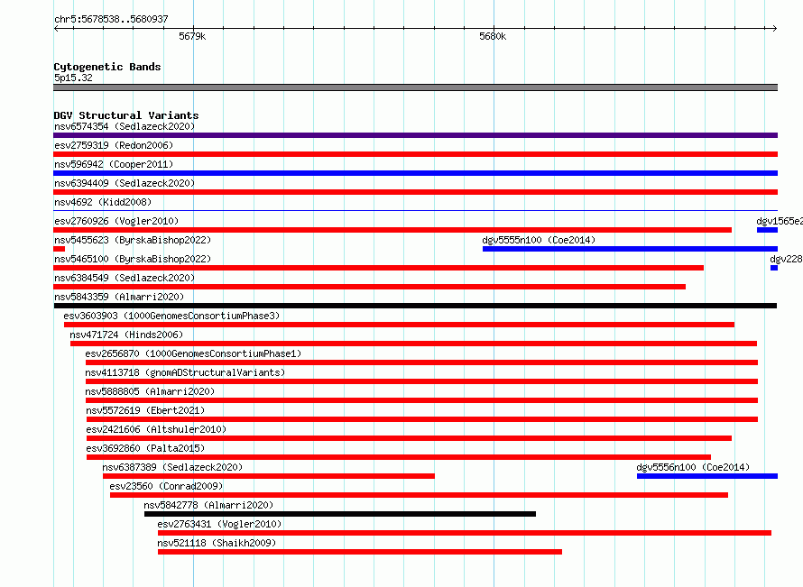
Task: Select esv2656870 (1000GenomesConsortiumPhase1) label
Action: [x=193, y=353]
